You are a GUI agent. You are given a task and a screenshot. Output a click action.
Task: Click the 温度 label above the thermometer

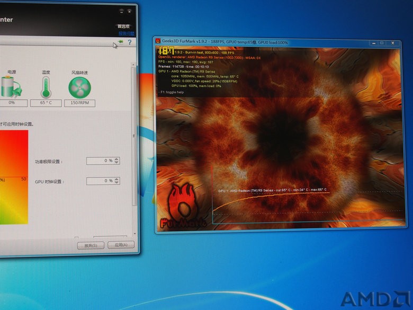tap(46, 72)
